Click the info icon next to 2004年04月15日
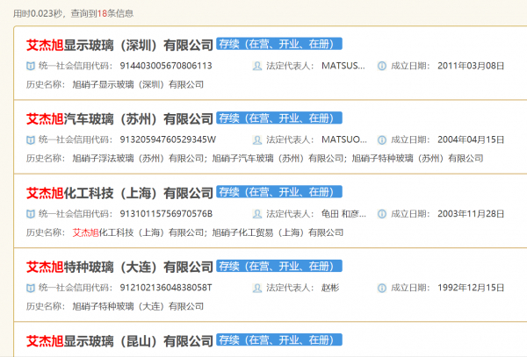Image resolution: width=527 pixels, height=357 pixels. click(382, 139)
